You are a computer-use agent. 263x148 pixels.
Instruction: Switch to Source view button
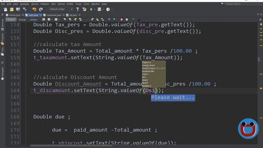[11, 20]
